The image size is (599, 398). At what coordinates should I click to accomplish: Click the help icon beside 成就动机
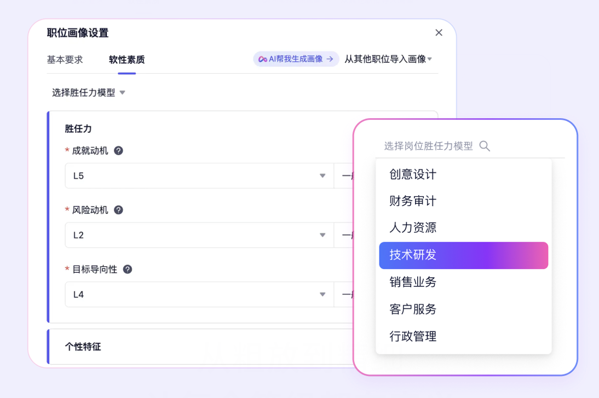[x=118, y=151]
